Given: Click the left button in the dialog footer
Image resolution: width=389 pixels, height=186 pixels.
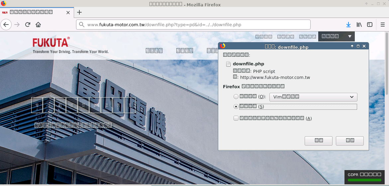Looking at the screenshot, I should click(319, 141).
